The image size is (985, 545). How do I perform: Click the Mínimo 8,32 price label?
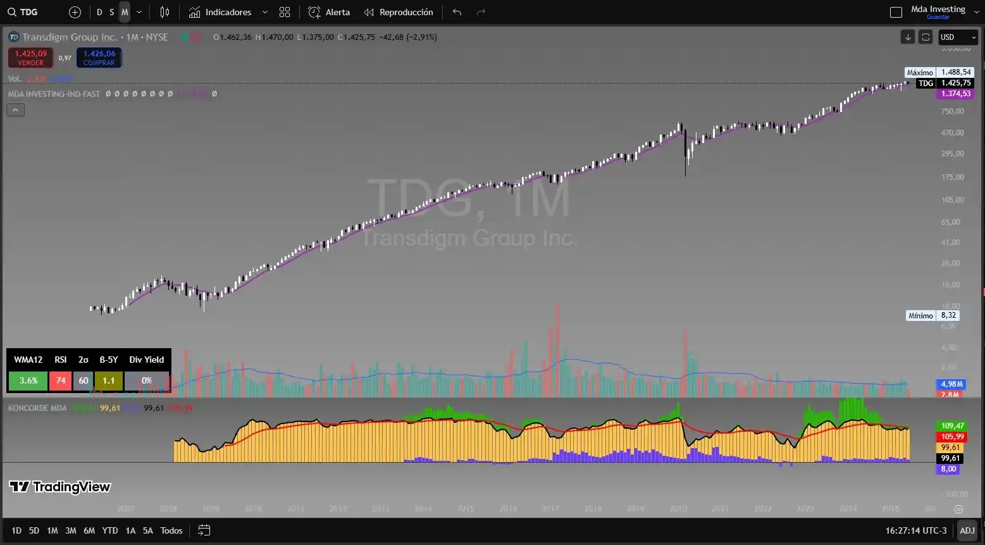(932, 315)
